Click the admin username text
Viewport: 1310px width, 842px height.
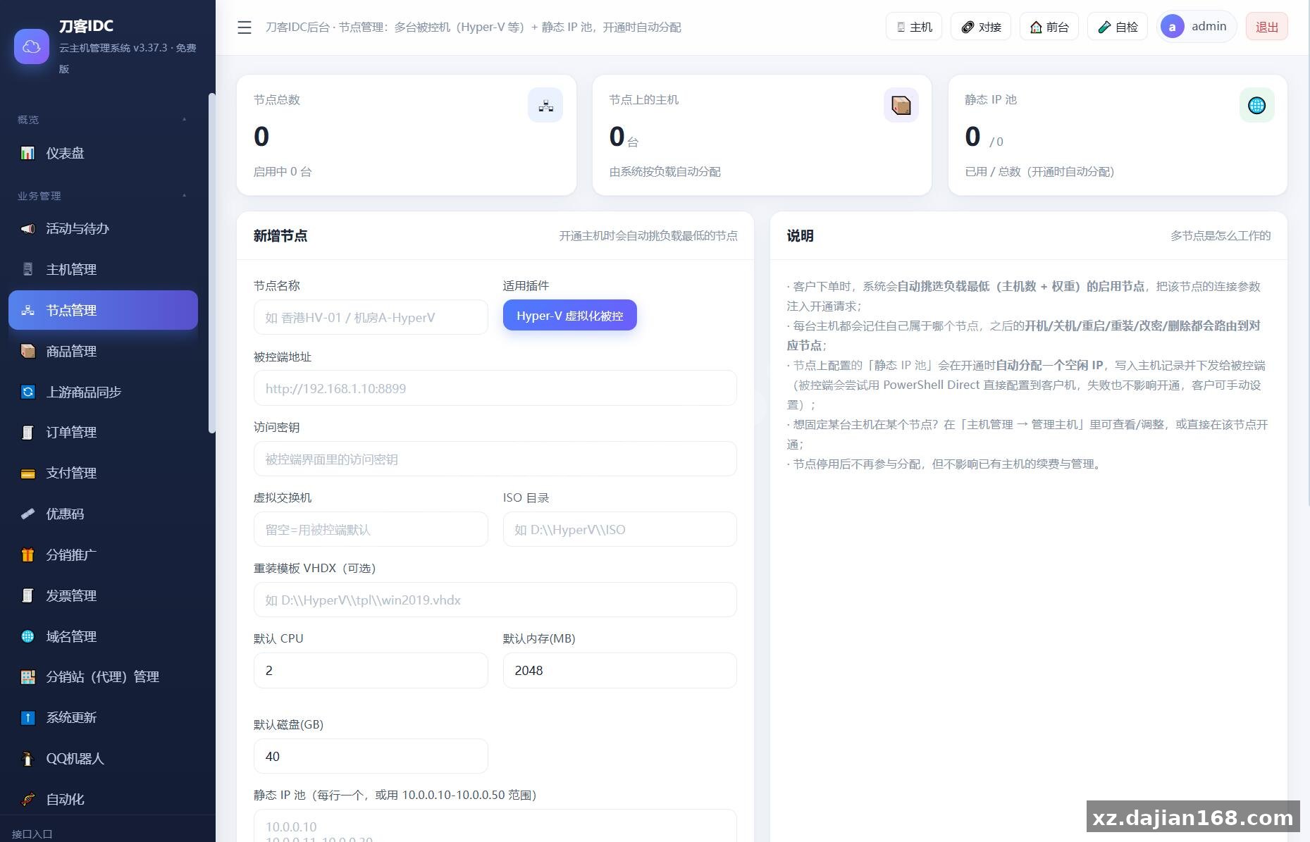point(1209,27)
